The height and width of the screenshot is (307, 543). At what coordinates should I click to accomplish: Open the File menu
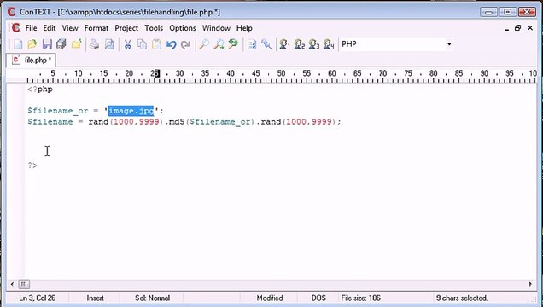(31, 28)
